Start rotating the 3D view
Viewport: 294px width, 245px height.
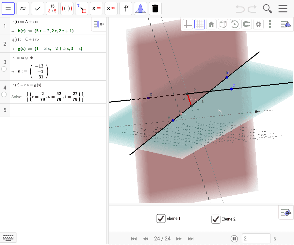click(235, 24)
